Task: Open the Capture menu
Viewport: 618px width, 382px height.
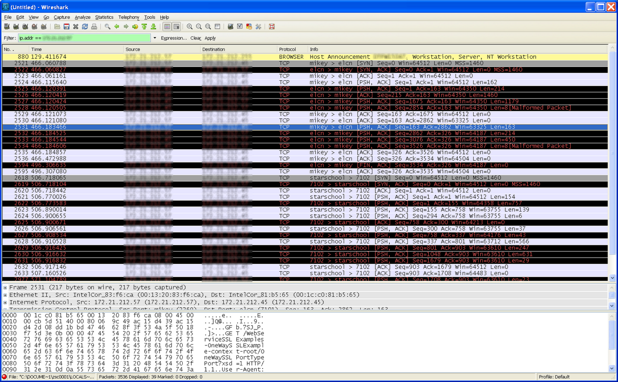Action: click(x=62, y=17)
